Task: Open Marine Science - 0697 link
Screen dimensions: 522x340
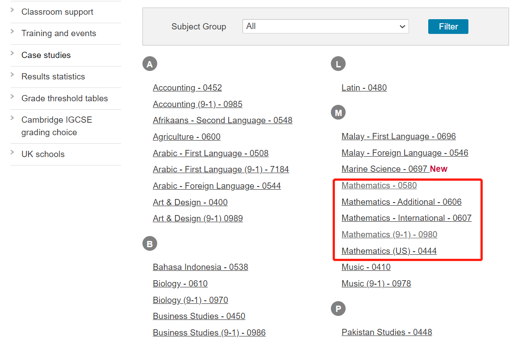Action: pyautogui.click(x=384, y=169)
